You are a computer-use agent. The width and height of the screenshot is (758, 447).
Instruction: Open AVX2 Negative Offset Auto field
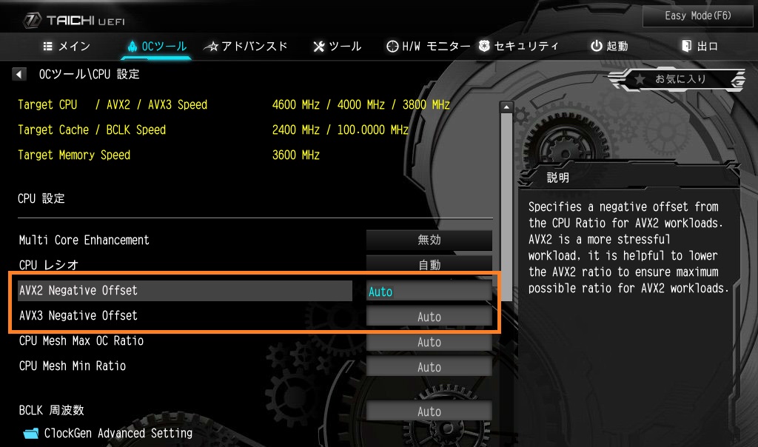[429, 292]
